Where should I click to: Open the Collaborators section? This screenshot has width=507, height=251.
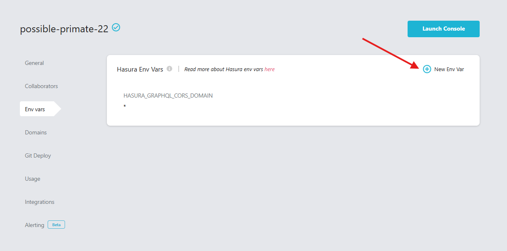(x=41, y=86)
